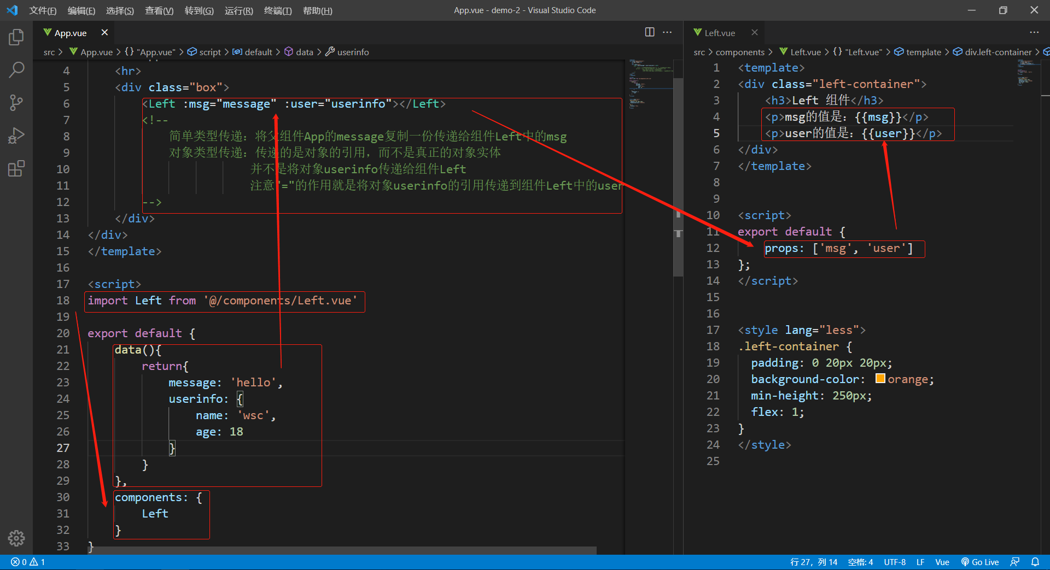Click "{} "App.vue"" breadcrumb segment
Screen dimensions: 1050x570
[150, 52]
